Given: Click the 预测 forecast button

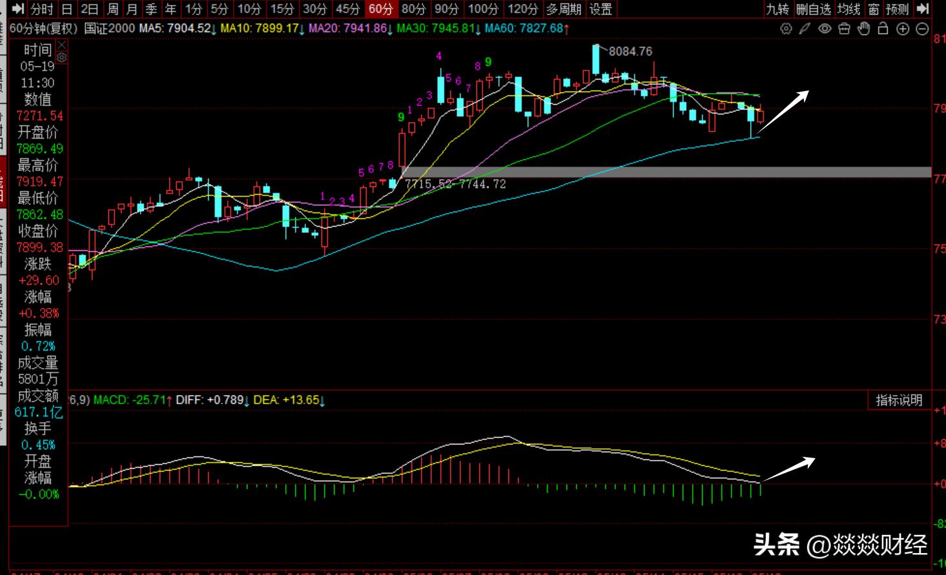Looking at the screenshot, I should (x=898, y=9).
